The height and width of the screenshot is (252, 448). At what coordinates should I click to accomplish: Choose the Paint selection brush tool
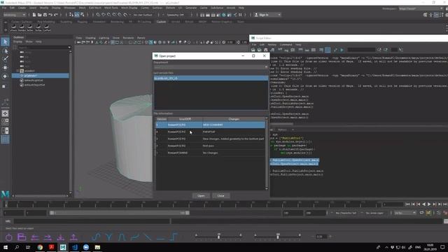[5, 59]
